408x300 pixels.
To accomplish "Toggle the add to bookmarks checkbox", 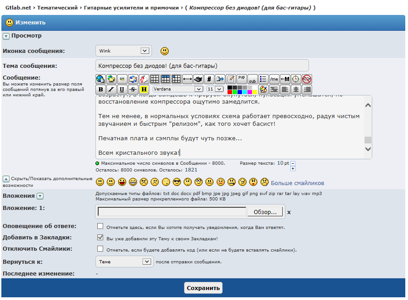I will 100,238.
